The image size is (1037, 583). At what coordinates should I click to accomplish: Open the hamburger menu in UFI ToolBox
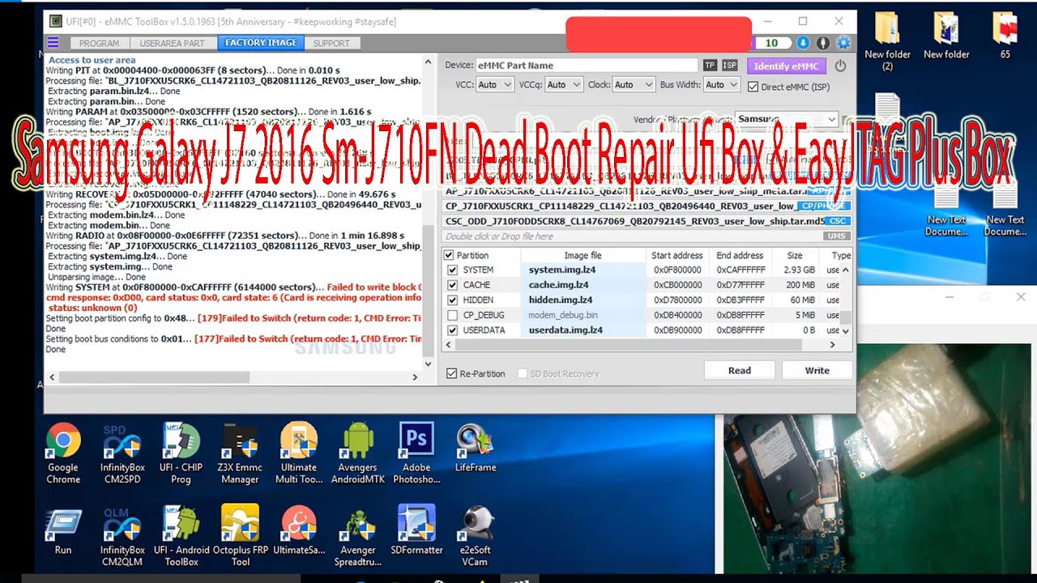click(x=53, y=43)
